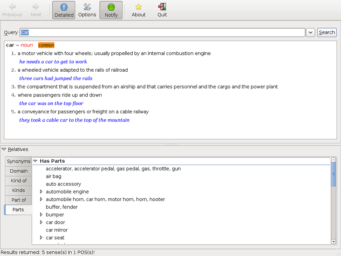Expand the car door item arrow
The width and height of the screenshot is (341, 256).
41,222
